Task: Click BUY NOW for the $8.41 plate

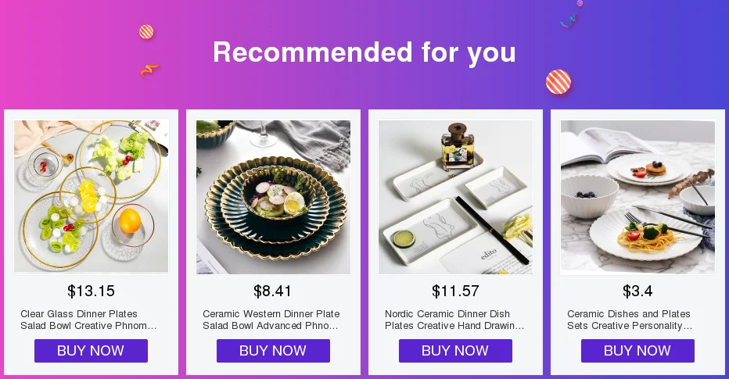Action: click(x=274, y=351)
